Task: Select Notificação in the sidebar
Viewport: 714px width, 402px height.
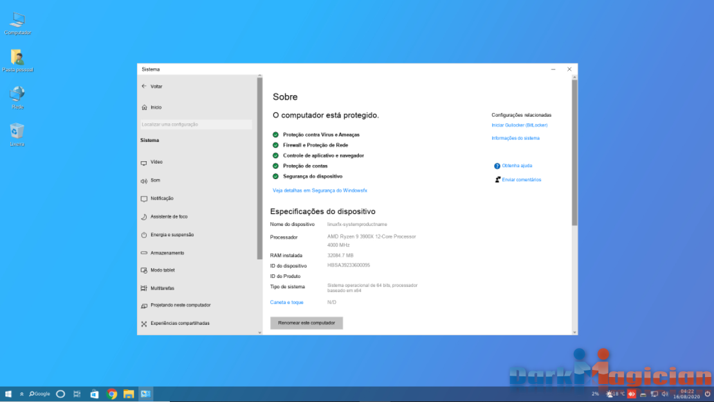Action: (x=158, y=198)
